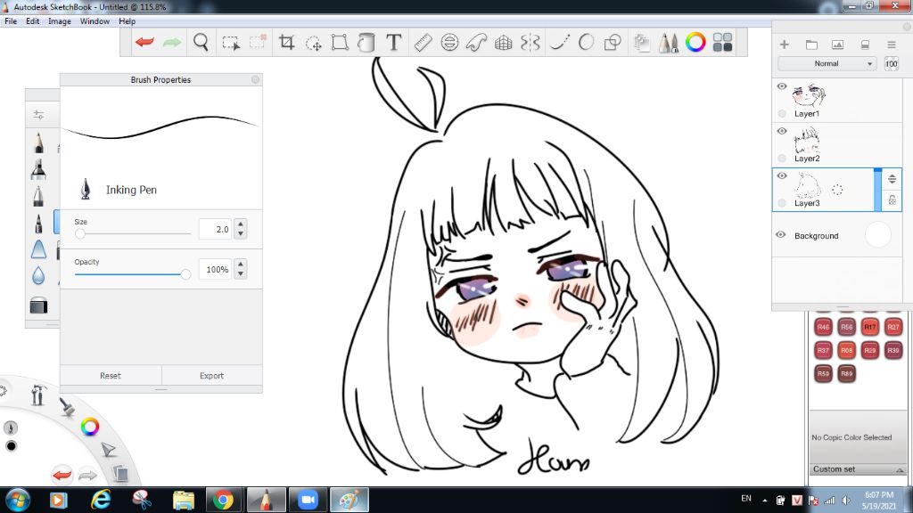This screenshot has height=513, width=913.
Task: Click the clear layer icon
Action: pyautogui.click(x=865, y=45)
